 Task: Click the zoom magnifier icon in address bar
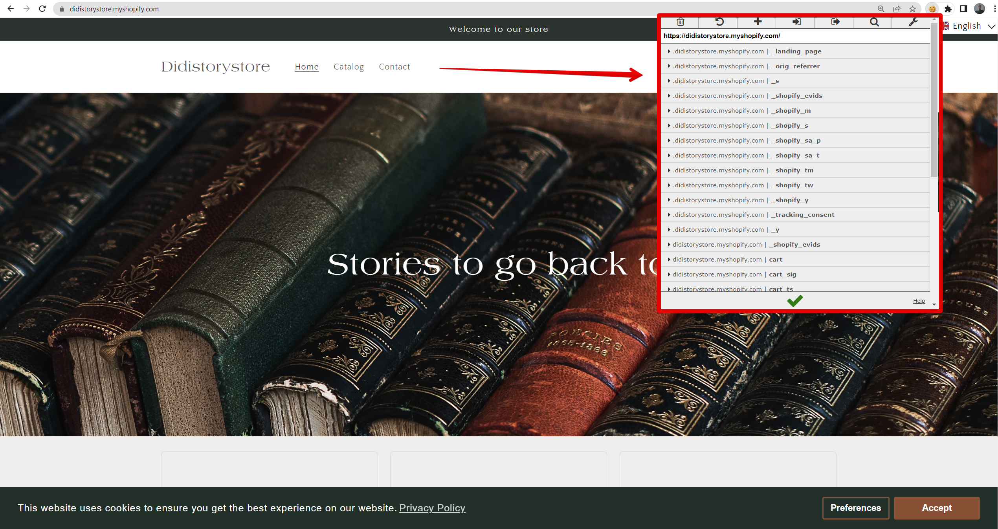[x=881, y=9]
